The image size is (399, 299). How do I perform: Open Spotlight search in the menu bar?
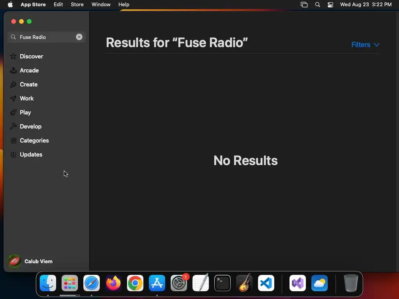318,5
